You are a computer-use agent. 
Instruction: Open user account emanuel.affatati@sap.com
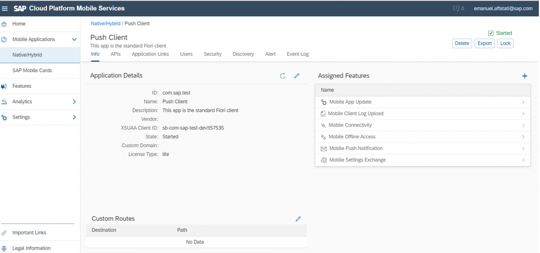pos(503,8)
